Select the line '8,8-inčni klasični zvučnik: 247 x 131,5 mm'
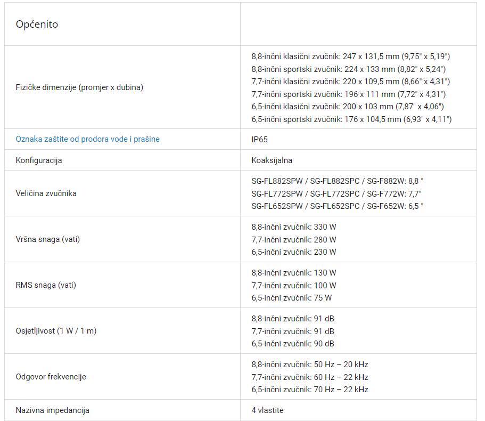Screen dimensions: 485x421 point(351,56)
